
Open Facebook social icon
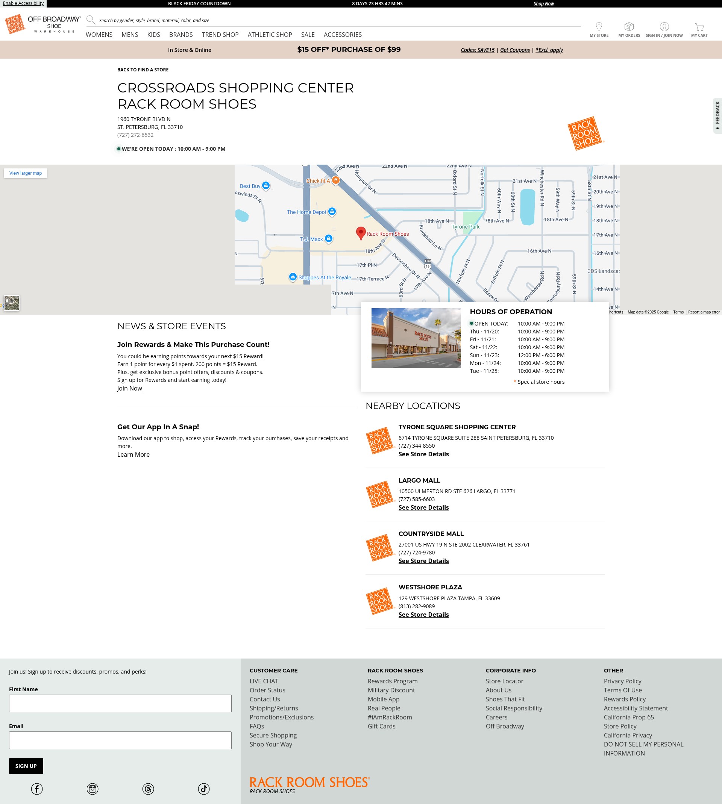click(x=37, y=789)
